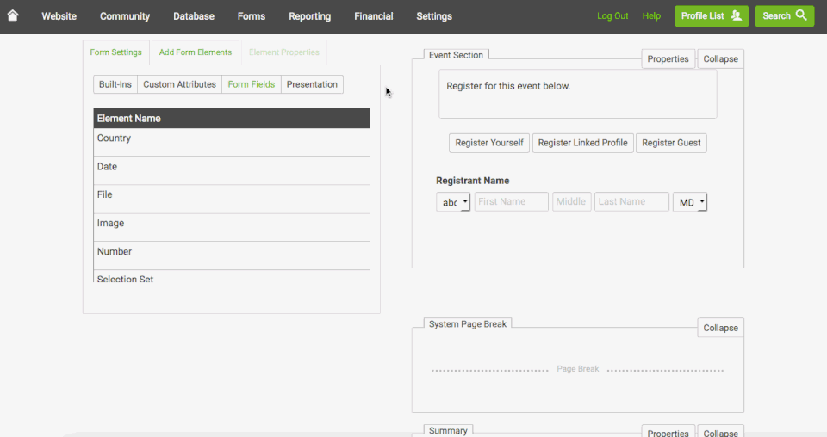Open the Reporting menu
Screen dimensions: 827x437
[x=309, y=16]
